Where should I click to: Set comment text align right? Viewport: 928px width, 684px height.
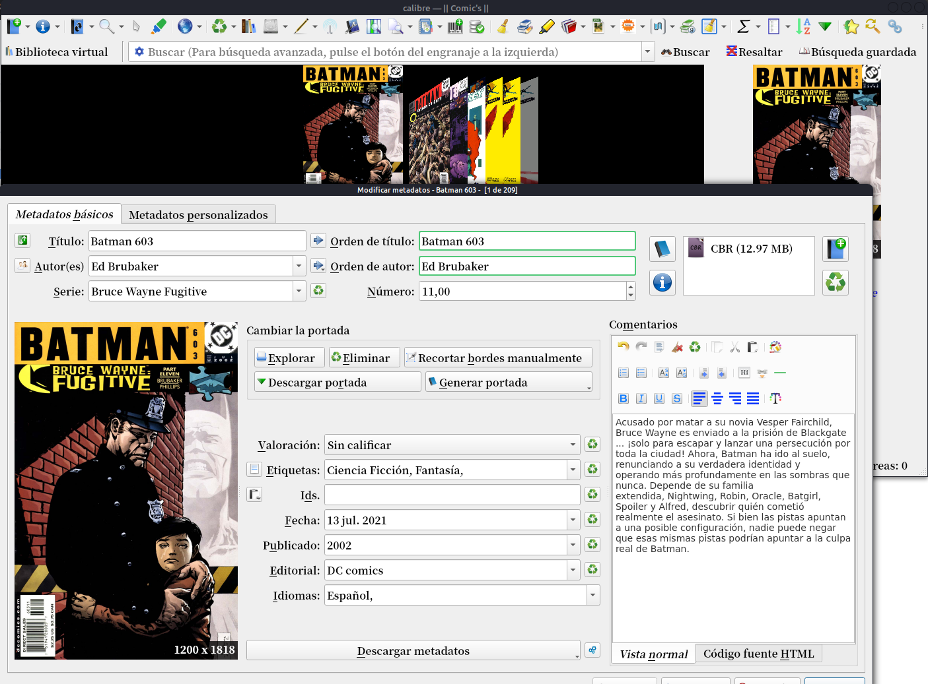(x=735, y=398)
